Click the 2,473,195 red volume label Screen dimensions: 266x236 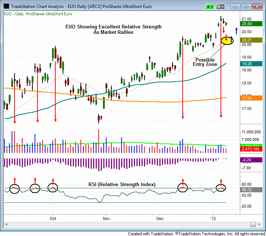251,149
